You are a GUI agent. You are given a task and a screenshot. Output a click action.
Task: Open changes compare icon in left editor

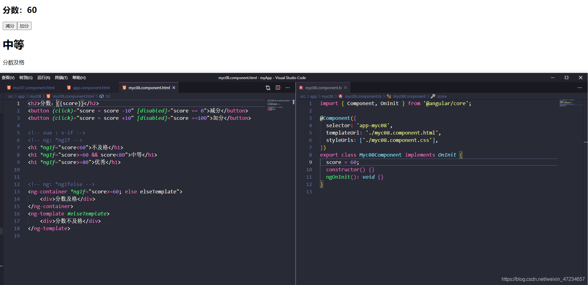[268, 88]
